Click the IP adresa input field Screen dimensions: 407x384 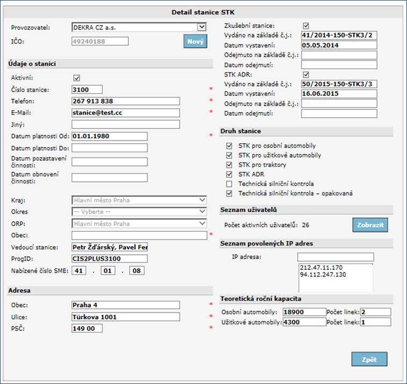[335, 257]
